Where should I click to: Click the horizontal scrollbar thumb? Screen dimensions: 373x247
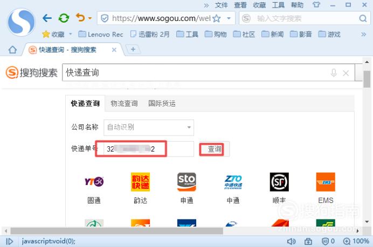click(116, 231)
